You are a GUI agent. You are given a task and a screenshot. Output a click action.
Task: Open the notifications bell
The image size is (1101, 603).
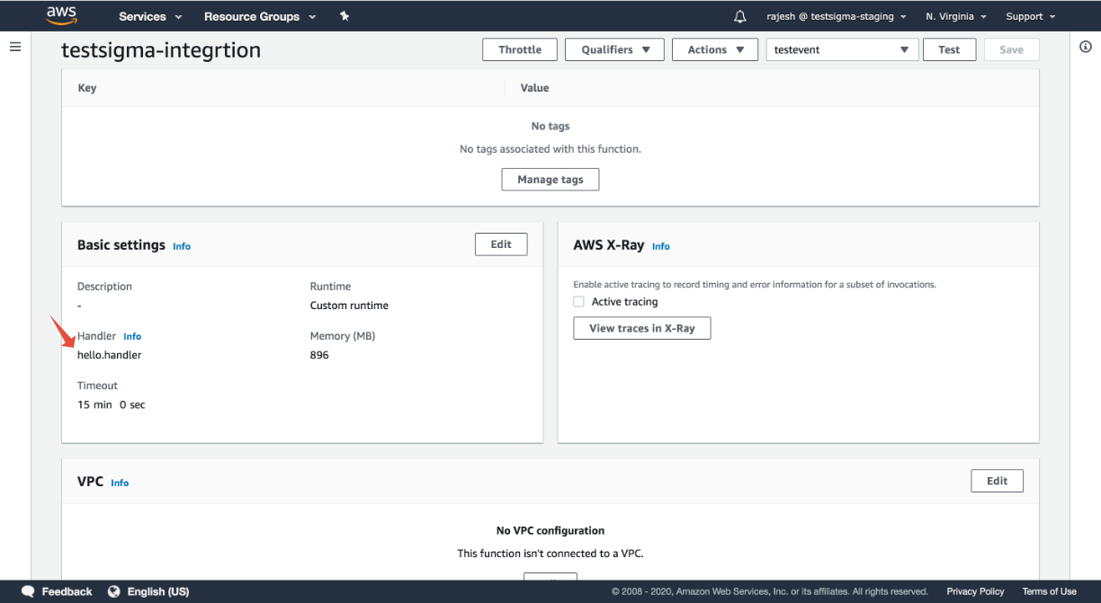tap(740, 16)
